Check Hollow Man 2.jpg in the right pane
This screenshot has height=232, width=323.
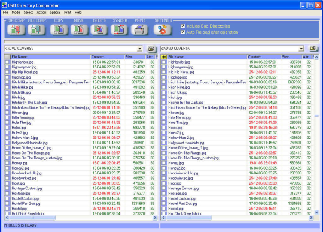click(164, 138)
